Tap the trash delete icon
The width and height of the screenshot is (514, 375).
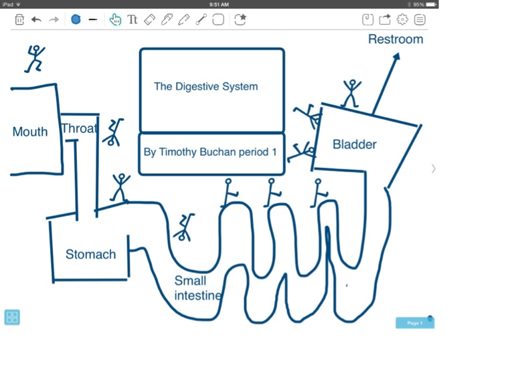19,19
